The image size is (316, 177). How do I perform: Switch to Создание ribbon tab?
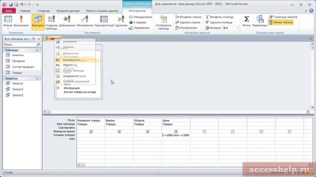pyautogui.click(x=43, y=11)
